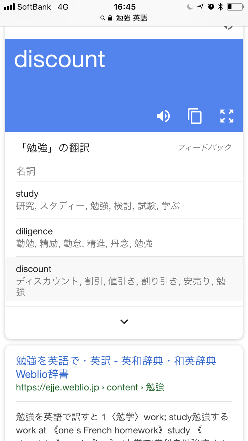This screenshot has height=441, width=248.
Task: Tap the alarm clock status icon
Action: point(211,7)
